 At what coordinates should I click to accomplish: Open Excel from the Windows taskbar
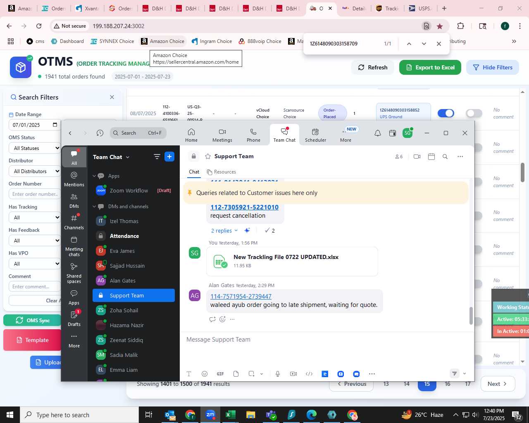pyautogui.click(x=231, y=415)
